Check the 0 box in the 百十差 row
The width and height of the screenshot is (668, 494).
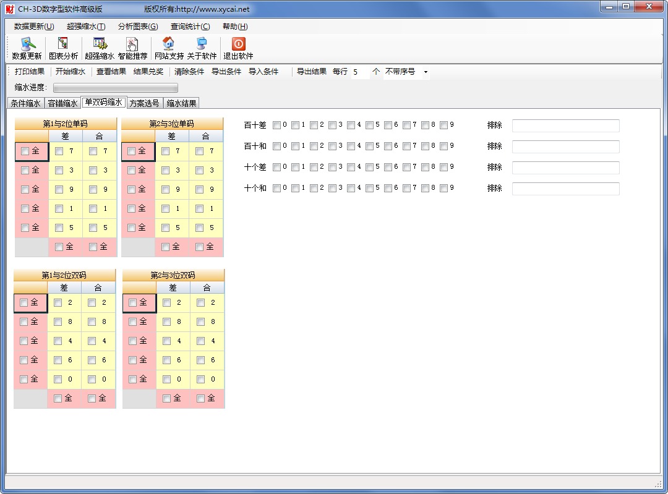(x=276, y=125)
